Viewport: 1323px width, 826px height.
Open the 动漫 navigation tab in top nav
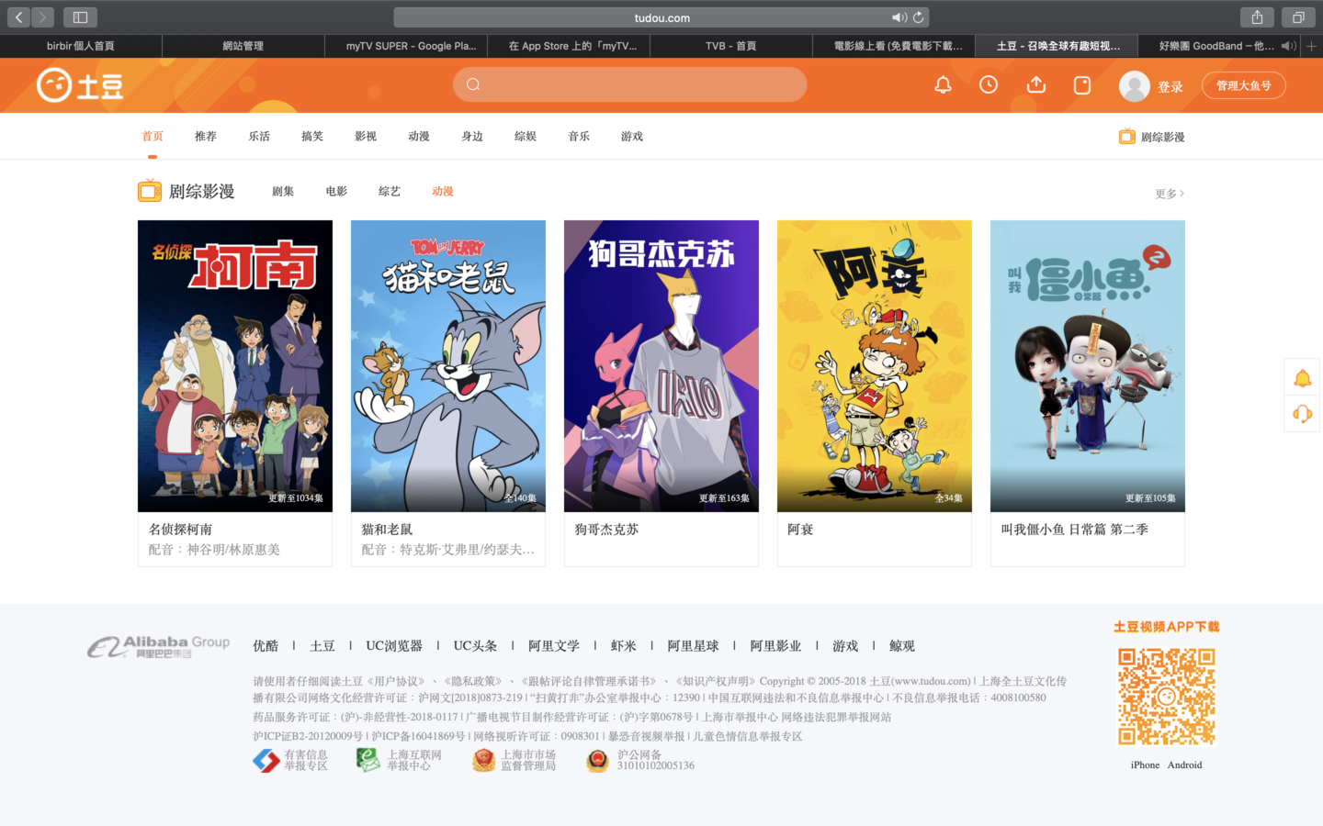coord(419,136)
